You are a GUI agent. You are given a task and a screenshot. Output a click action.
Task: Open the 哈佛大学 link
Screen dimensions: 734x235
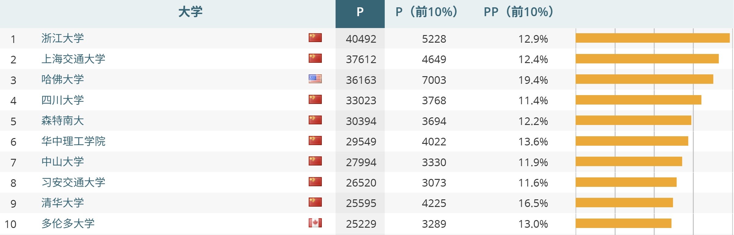click(63, 80)
